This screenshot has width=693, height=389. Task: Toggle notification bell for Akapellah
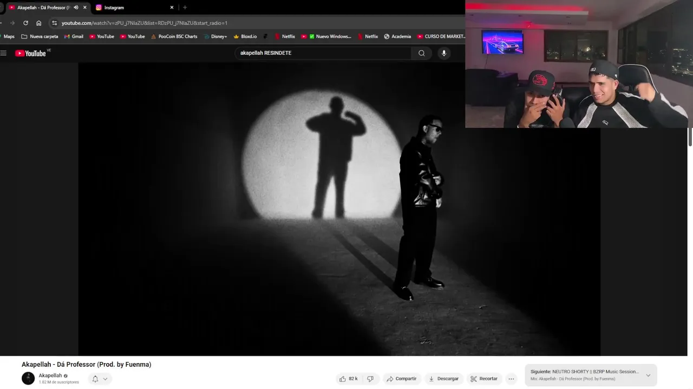pyautogui.click(x=95, y=379)
